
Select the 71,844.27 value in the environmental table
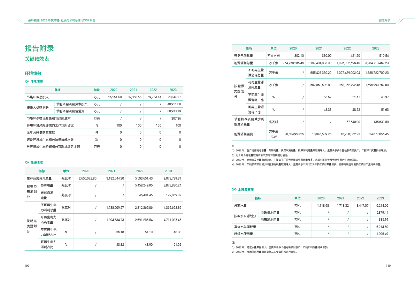[174, 97]
